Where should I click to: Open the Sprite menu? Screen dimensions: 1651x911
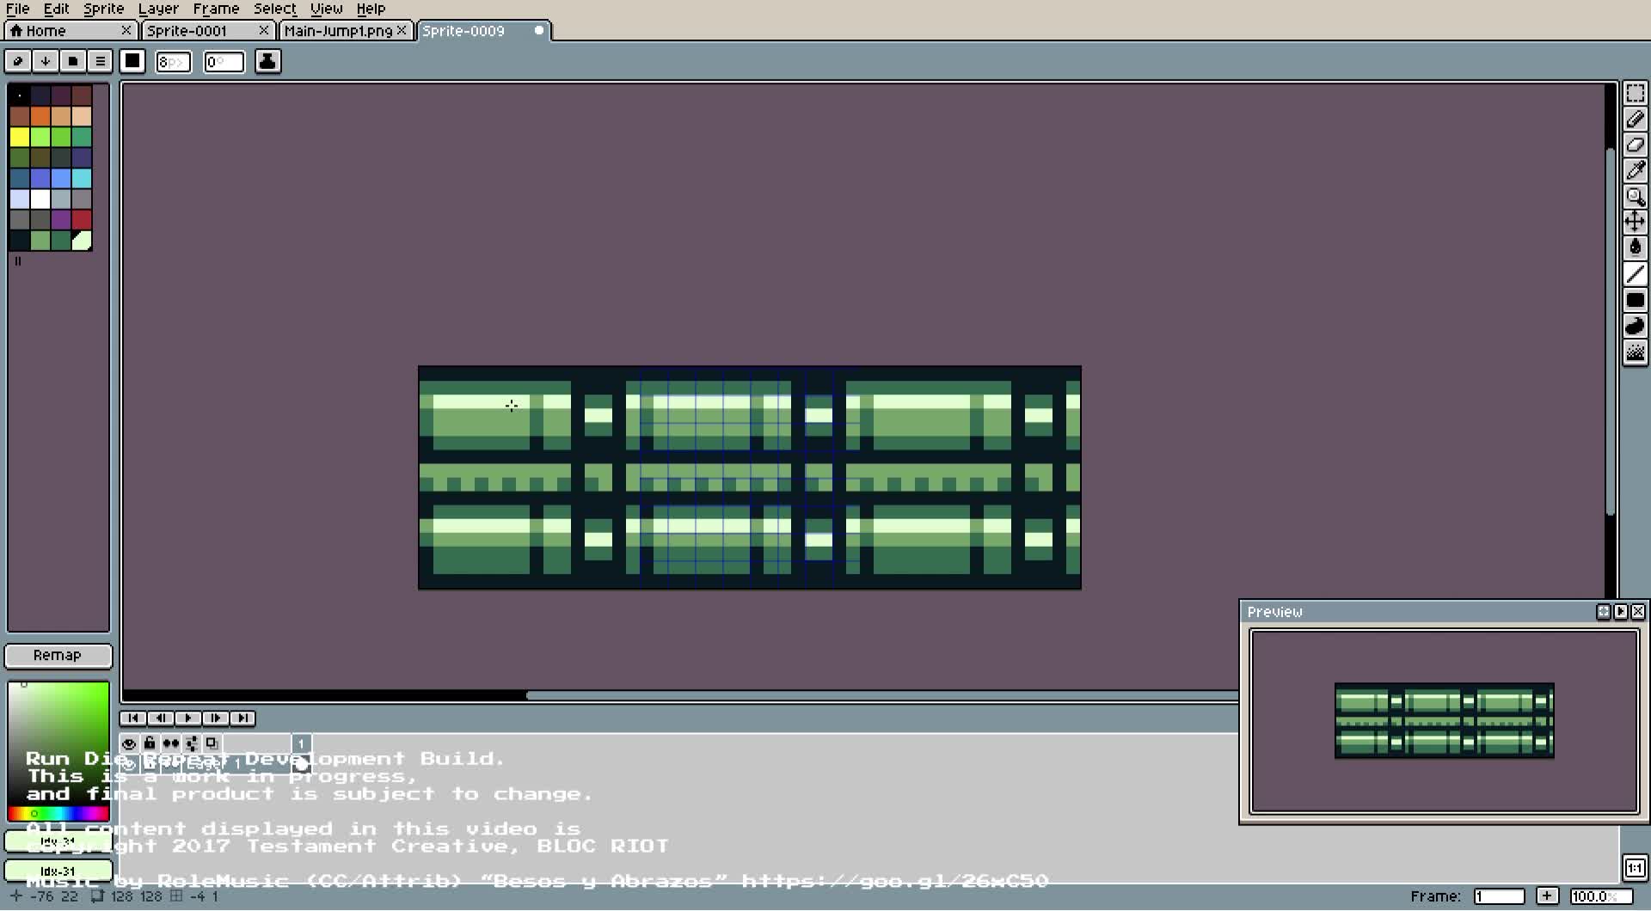click(103, 9)
